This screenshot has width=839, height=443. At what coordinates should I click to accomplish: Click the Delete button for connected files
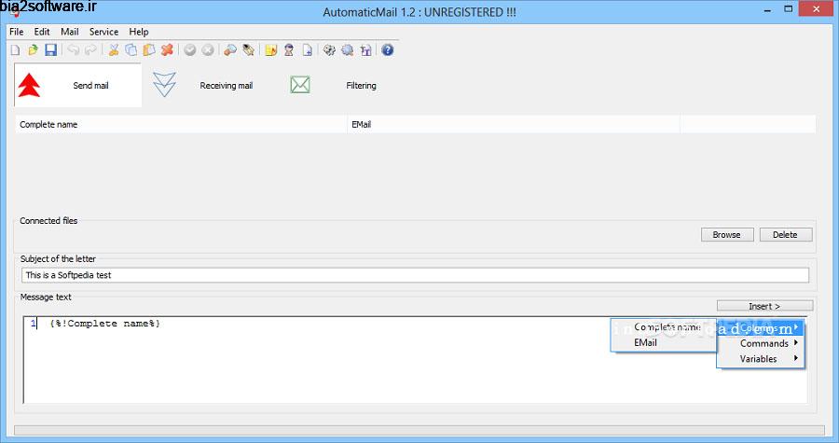pos(786,234)
